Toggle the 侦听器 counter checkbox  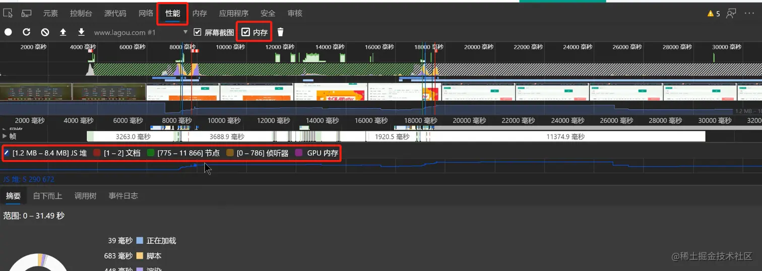[x=230, y=153]
